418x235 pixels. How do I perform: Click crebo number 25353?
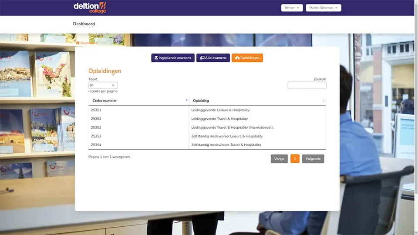[96, 136]
